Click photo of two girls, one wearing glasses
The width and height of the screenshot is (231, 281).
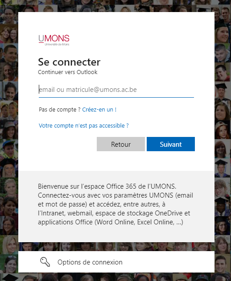(x=9, y=34)
